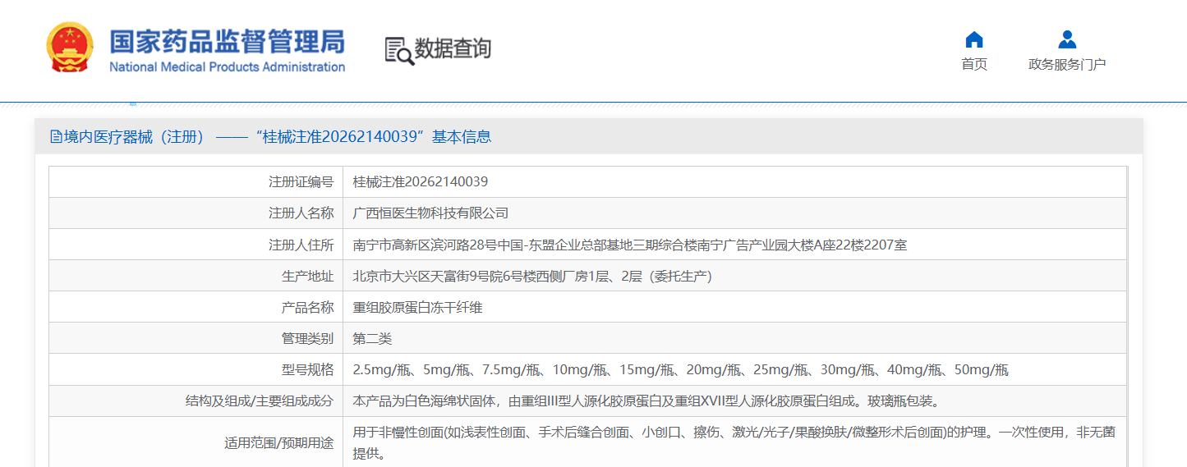Click the 型号规格 specifications value row

click(680, 370)
